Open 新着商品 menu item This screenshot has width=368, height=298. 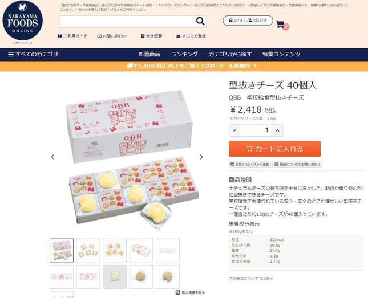pyautogui.click(x=149, y=54)
